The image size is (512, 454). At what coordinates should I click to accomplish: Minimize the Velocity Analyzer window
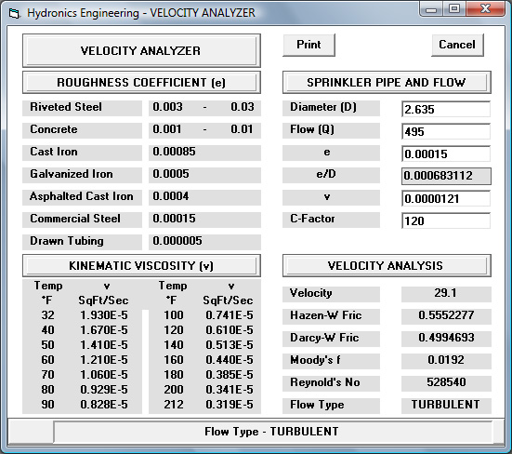tap(431, 9)
